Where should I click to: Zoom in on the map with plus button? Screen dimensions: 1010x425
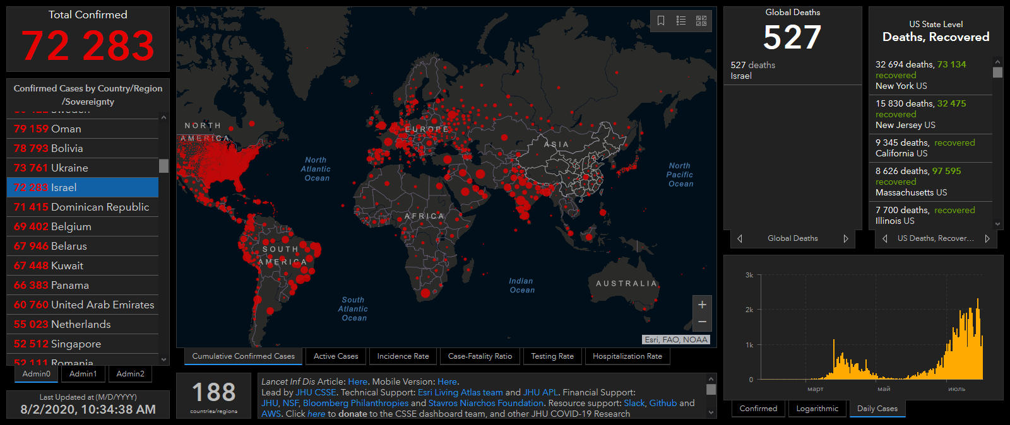(x=702, y=305)
